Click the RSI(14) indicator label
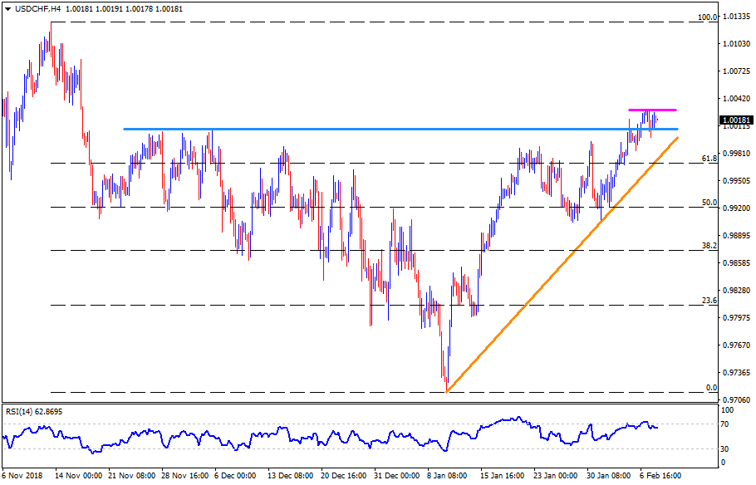756x485 pixels. coord(33,411)
